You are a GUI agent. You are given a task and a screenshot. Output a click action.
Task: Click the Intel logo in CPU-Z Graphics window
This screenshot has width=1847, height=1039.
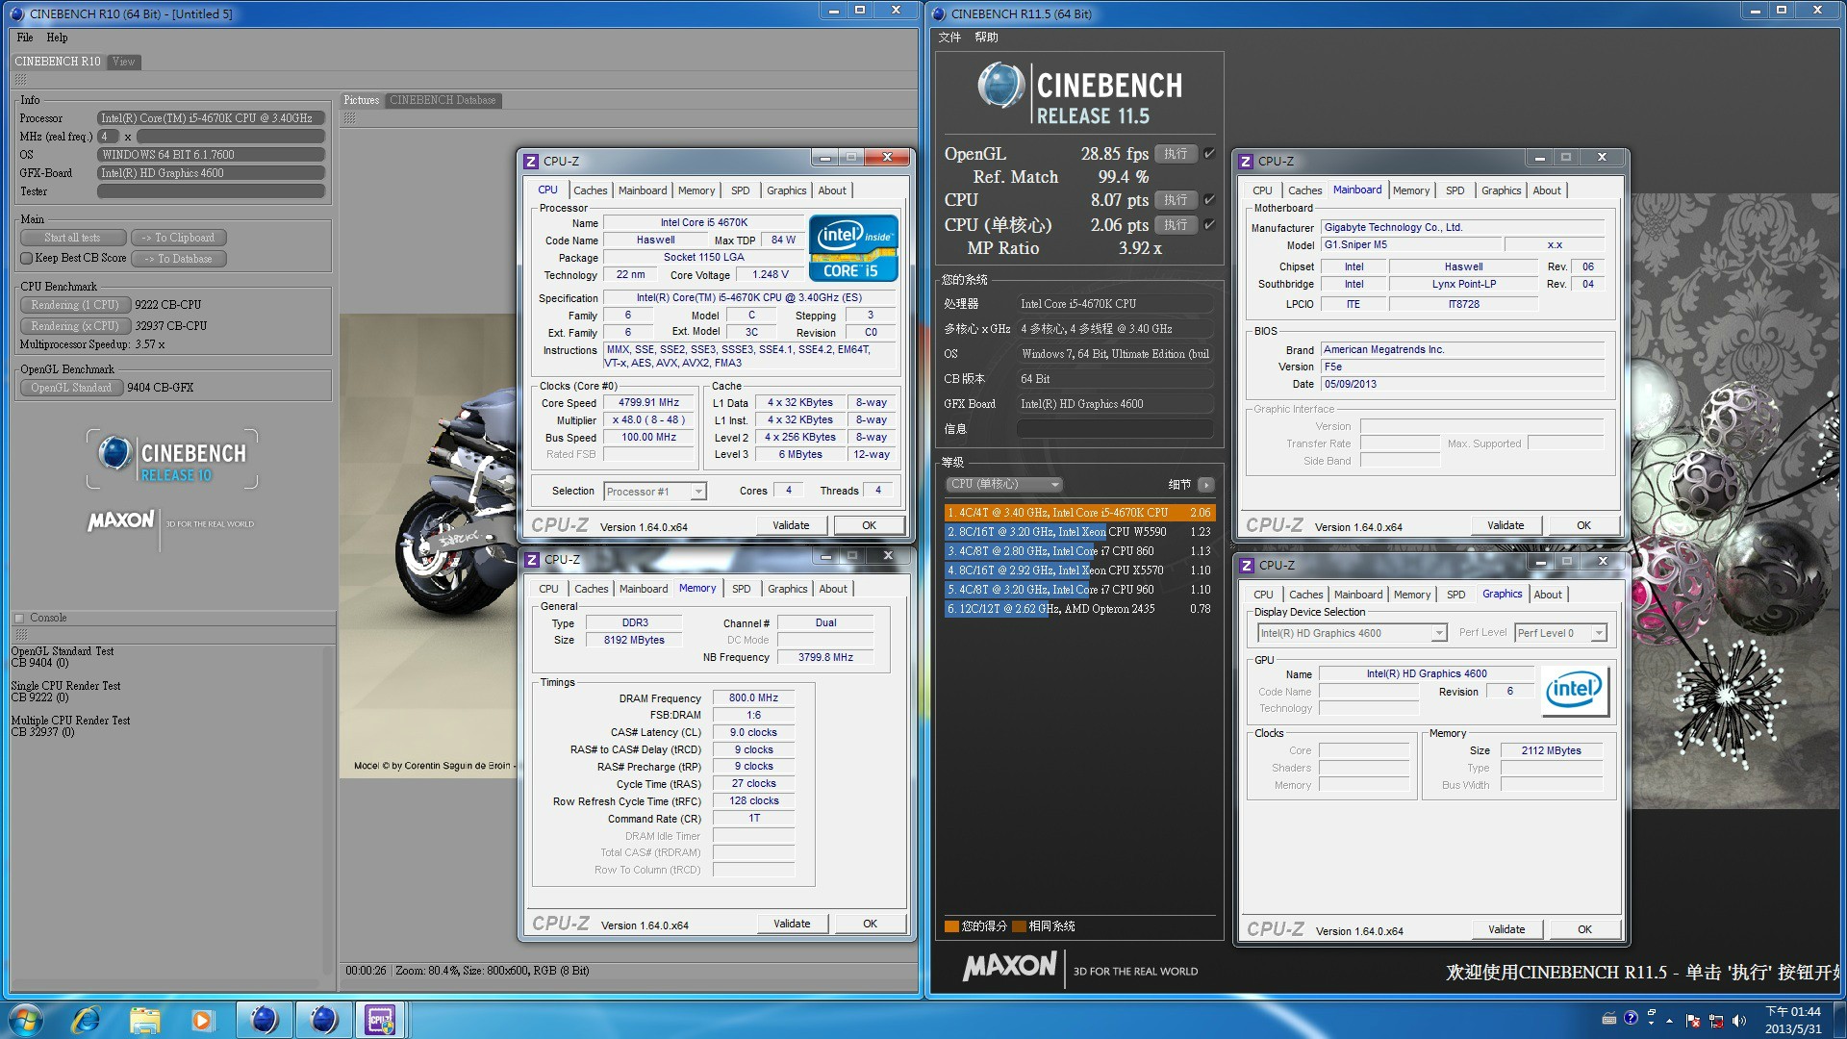click(1575, 690)
